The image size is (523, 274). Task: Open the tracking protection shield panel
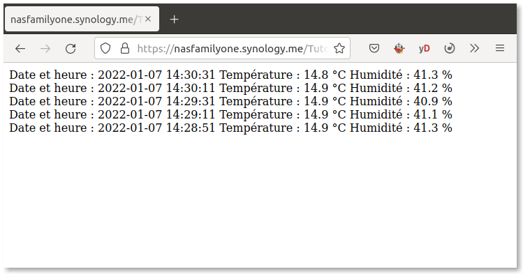[x=105, y=48]
